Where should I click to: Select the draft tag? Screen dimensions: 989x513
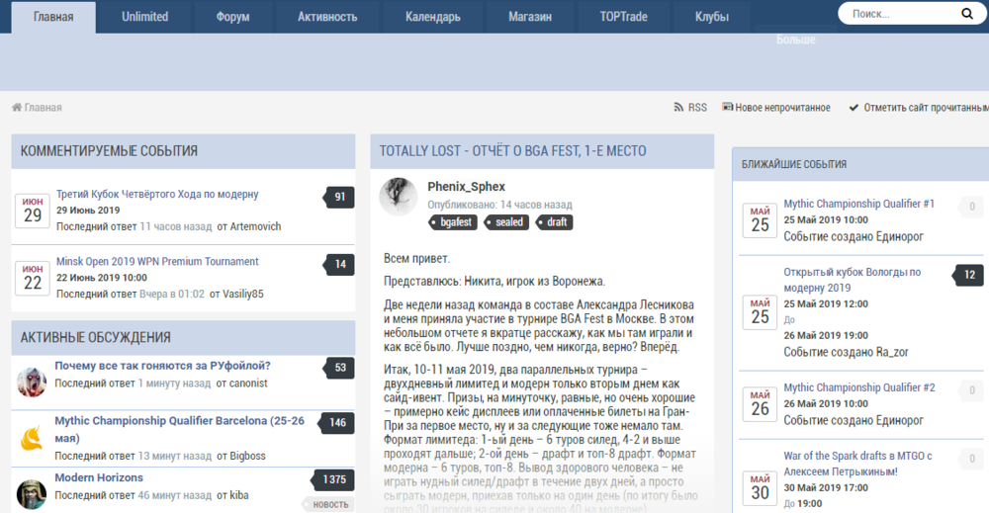557,222
